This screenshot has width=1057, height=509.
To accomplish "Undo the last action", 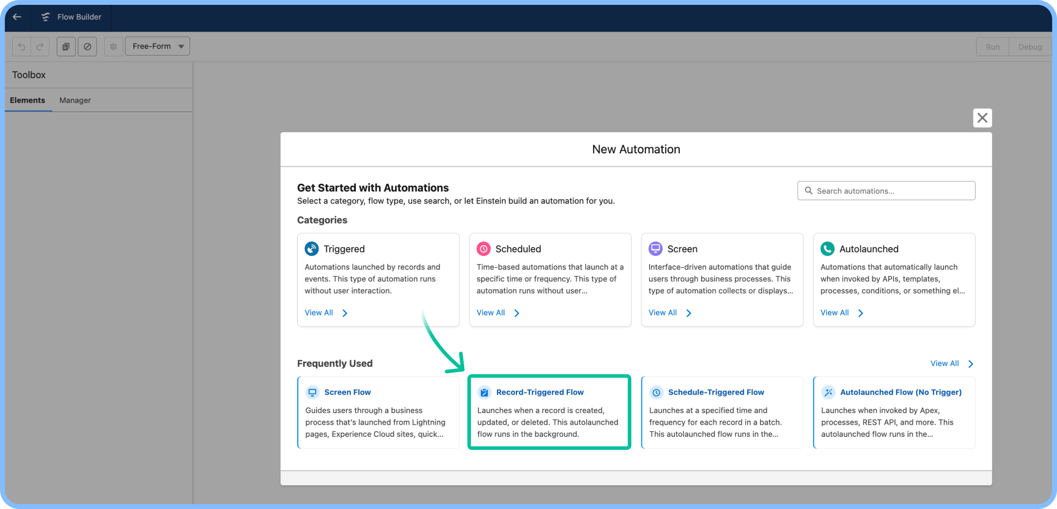I will (21, 47).
